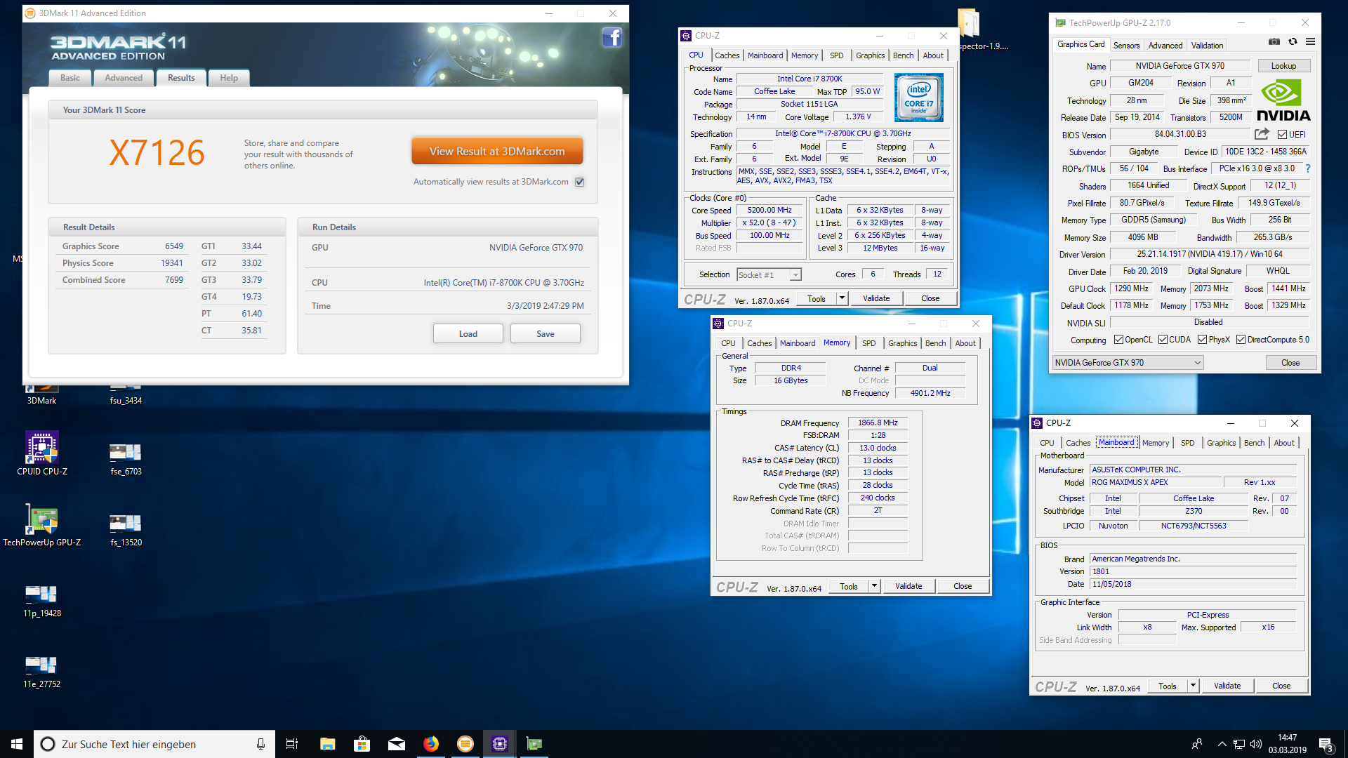The width and height of the screenshot is (1348, 758).
Task: Toggle CUDA checkbox
Action: click(x=1163, y=340)
